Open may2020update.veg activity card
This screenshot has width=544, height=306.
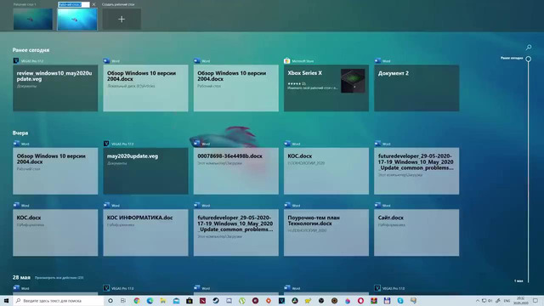pyautogui.click(x=145, y=171)
